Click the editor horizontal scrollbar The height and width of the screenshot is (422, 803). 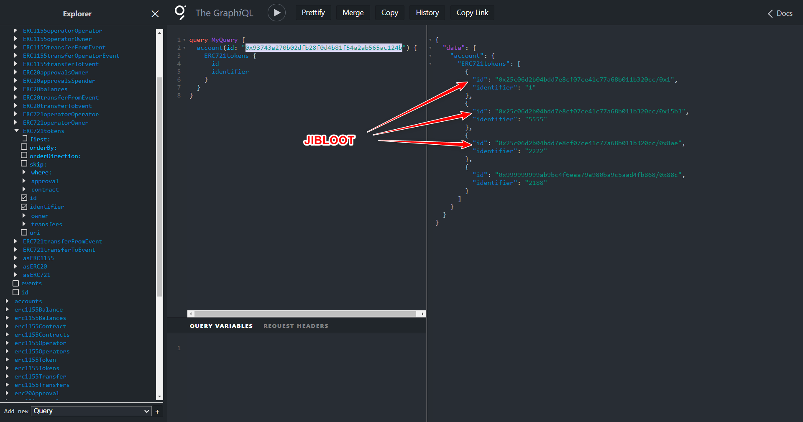coord(305,314)
